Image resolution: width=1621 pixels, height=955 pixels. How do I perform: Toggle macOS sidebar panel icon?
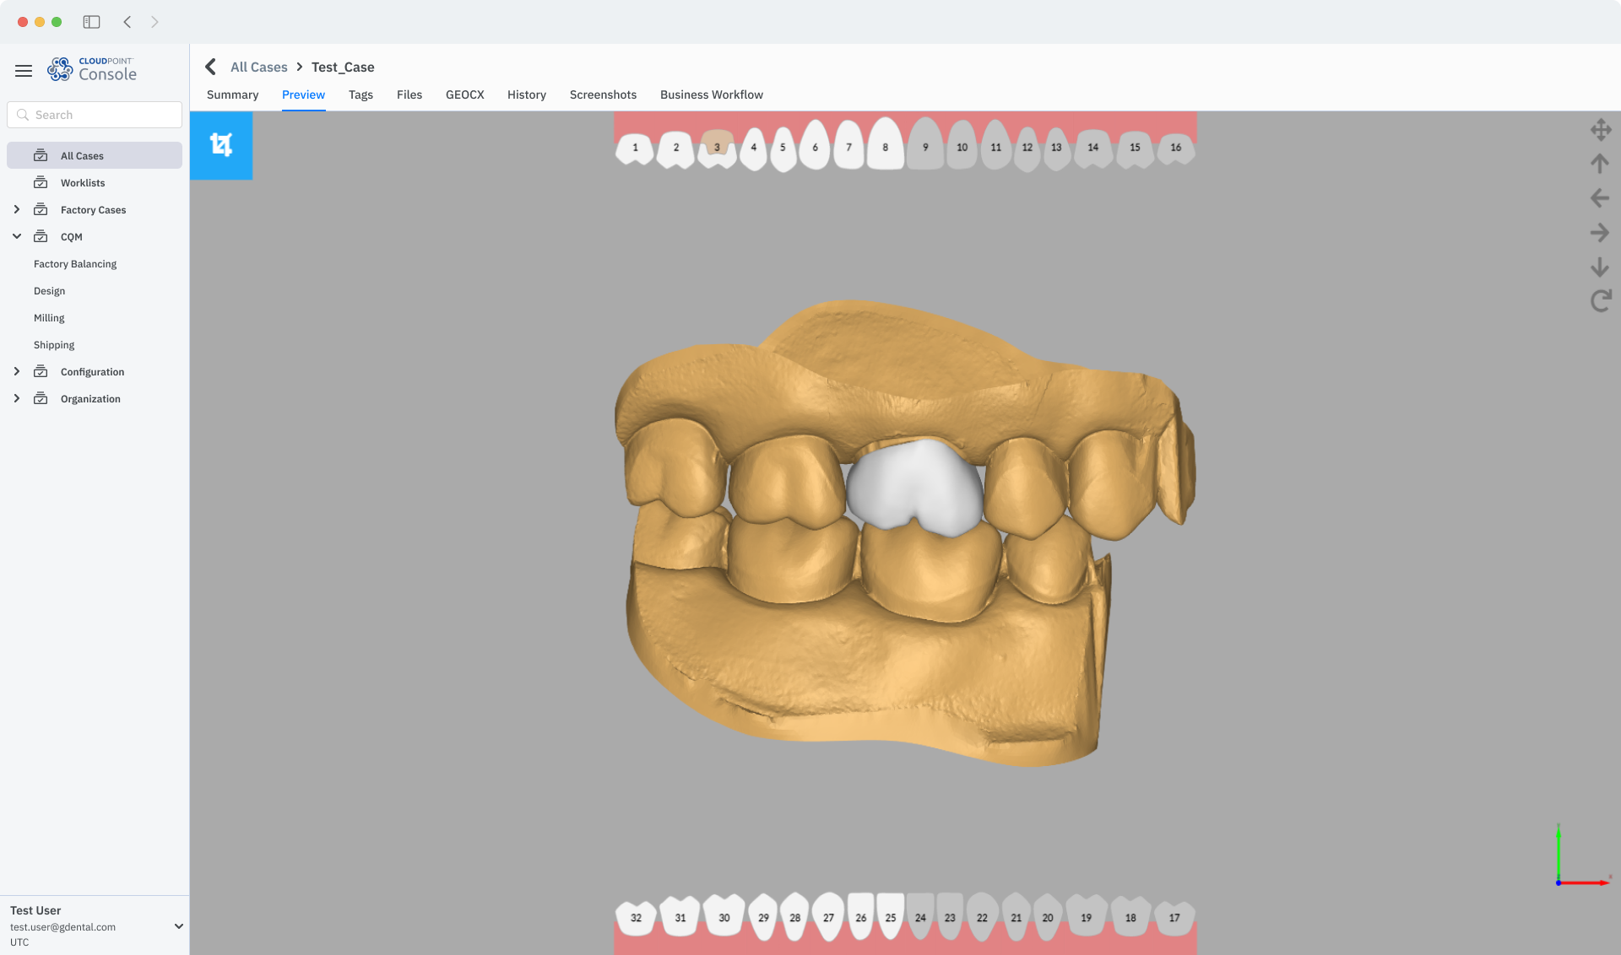point(91,22)
